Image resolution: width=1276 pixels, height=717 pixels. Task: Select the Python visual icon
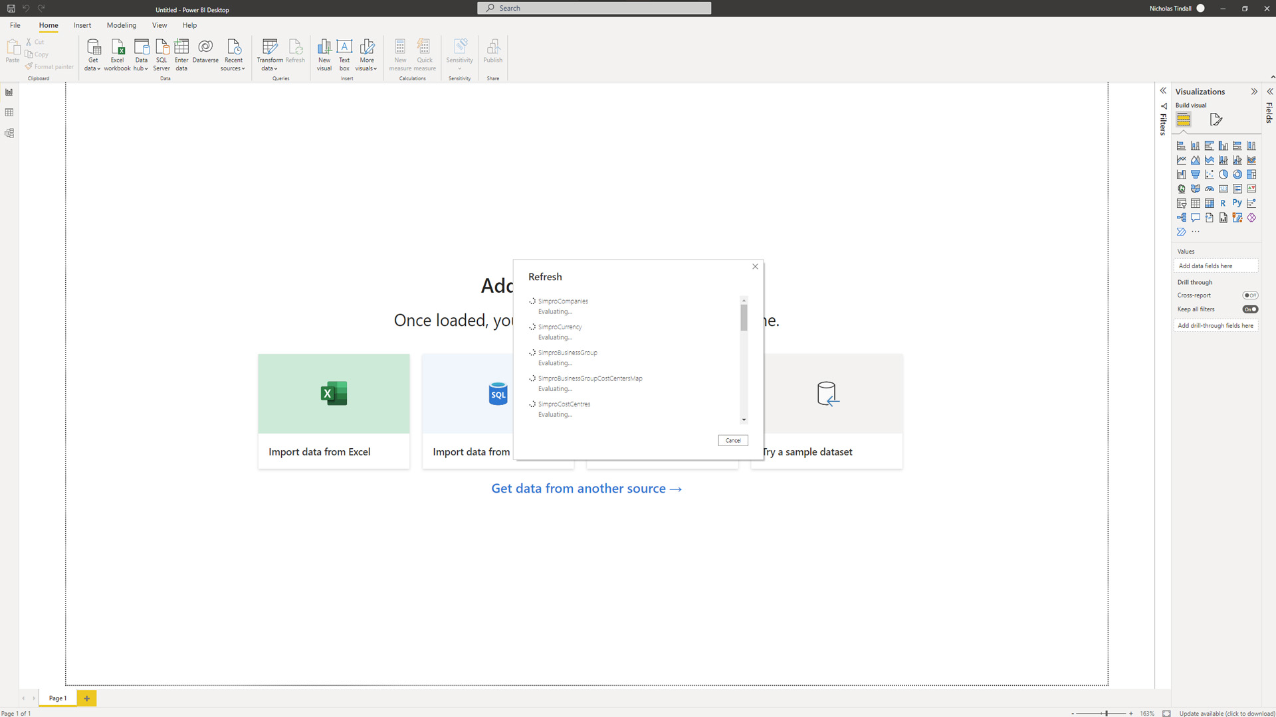[1237, 203]
